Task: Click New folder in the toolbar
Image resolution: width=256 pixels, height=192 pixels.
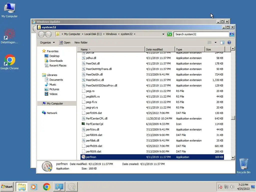Action: [81, 42]
